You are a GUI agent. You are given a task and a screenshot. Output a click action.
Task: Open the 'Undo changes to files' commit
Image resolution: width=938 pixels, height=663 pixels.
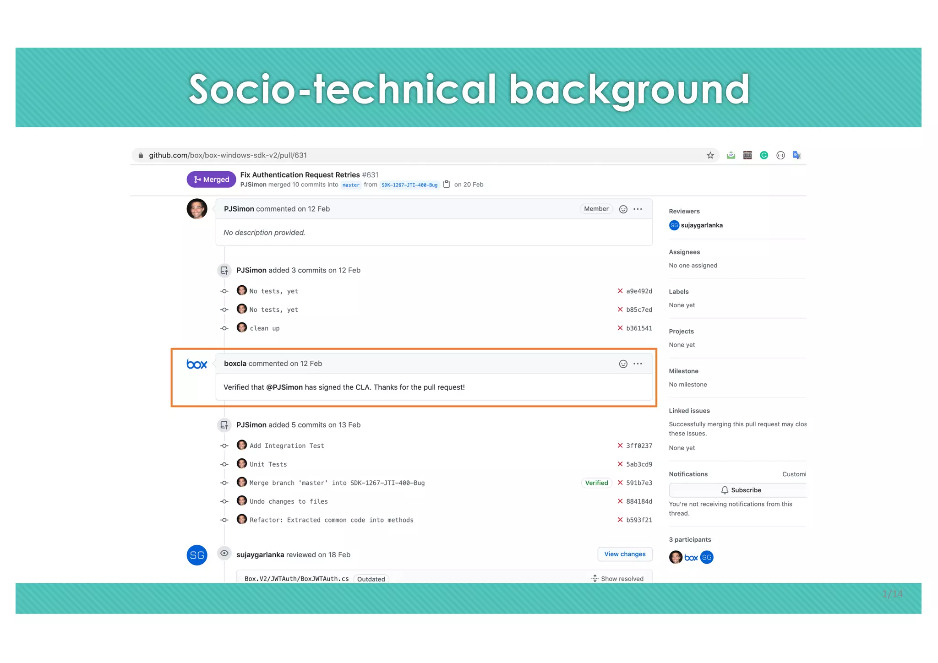pyautogui.click(x=289, y=501)
